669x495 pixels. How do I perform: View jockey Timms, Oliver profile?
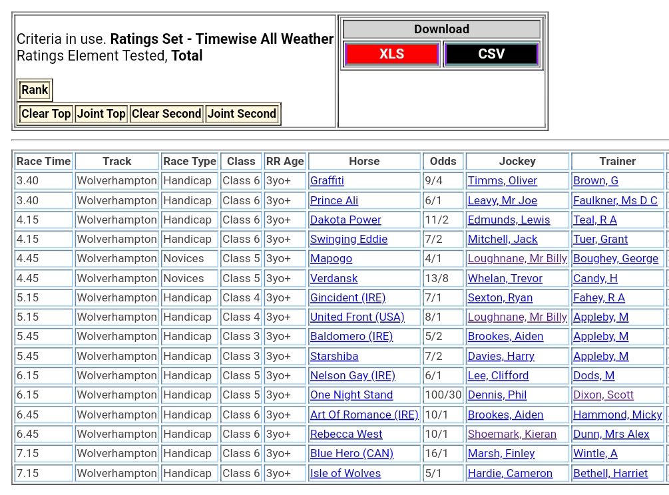tap(502, 181)
